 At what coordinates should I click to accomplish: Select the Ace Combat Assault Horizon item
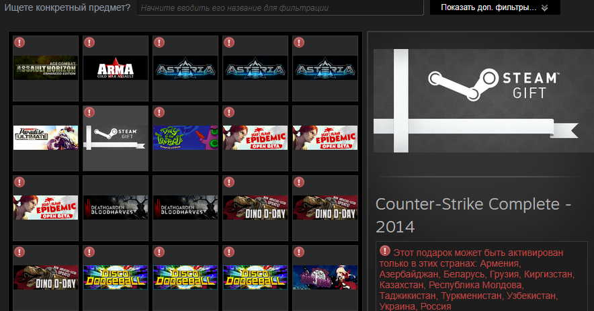[x=46, y=69]
